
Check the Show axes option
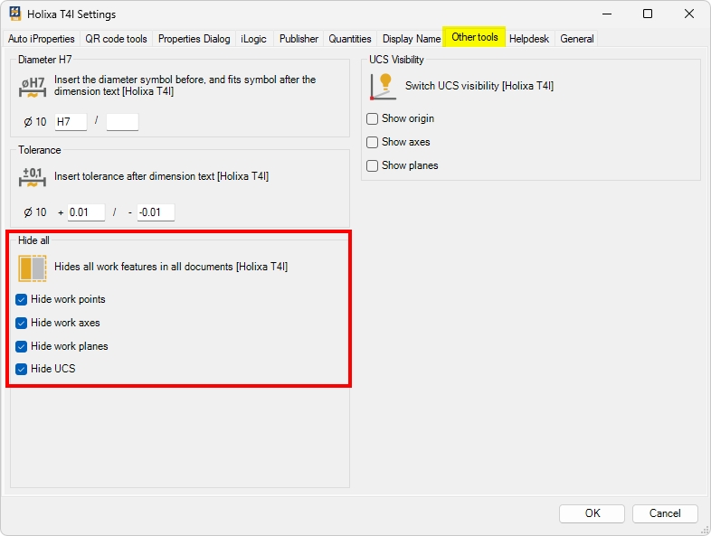pos(373,142)
